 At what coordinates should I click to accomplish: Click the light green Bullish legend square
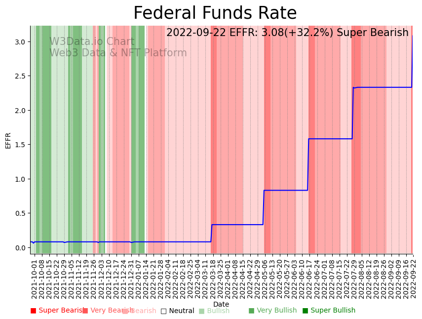point(201,311)
